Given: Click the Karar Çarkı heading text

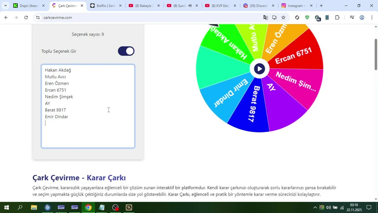Looking at the screenshot, I should (106, 178).
